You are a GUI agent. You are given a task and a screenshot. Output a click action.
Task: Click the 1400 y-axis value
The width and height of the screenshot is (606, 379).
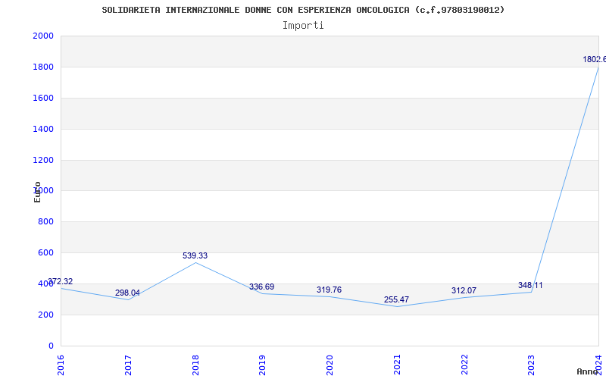[43, 129]
